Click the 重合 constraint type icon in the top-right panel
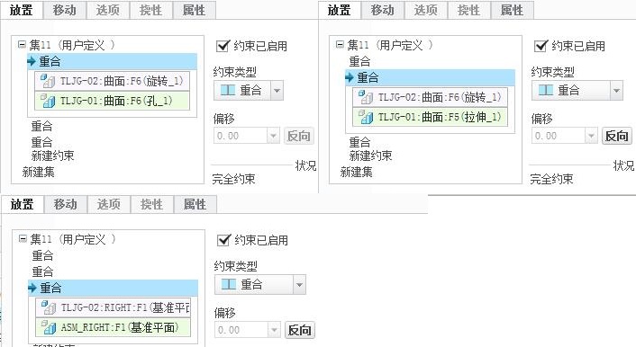This screenshot has height=347, width=636. pos(546,90)
